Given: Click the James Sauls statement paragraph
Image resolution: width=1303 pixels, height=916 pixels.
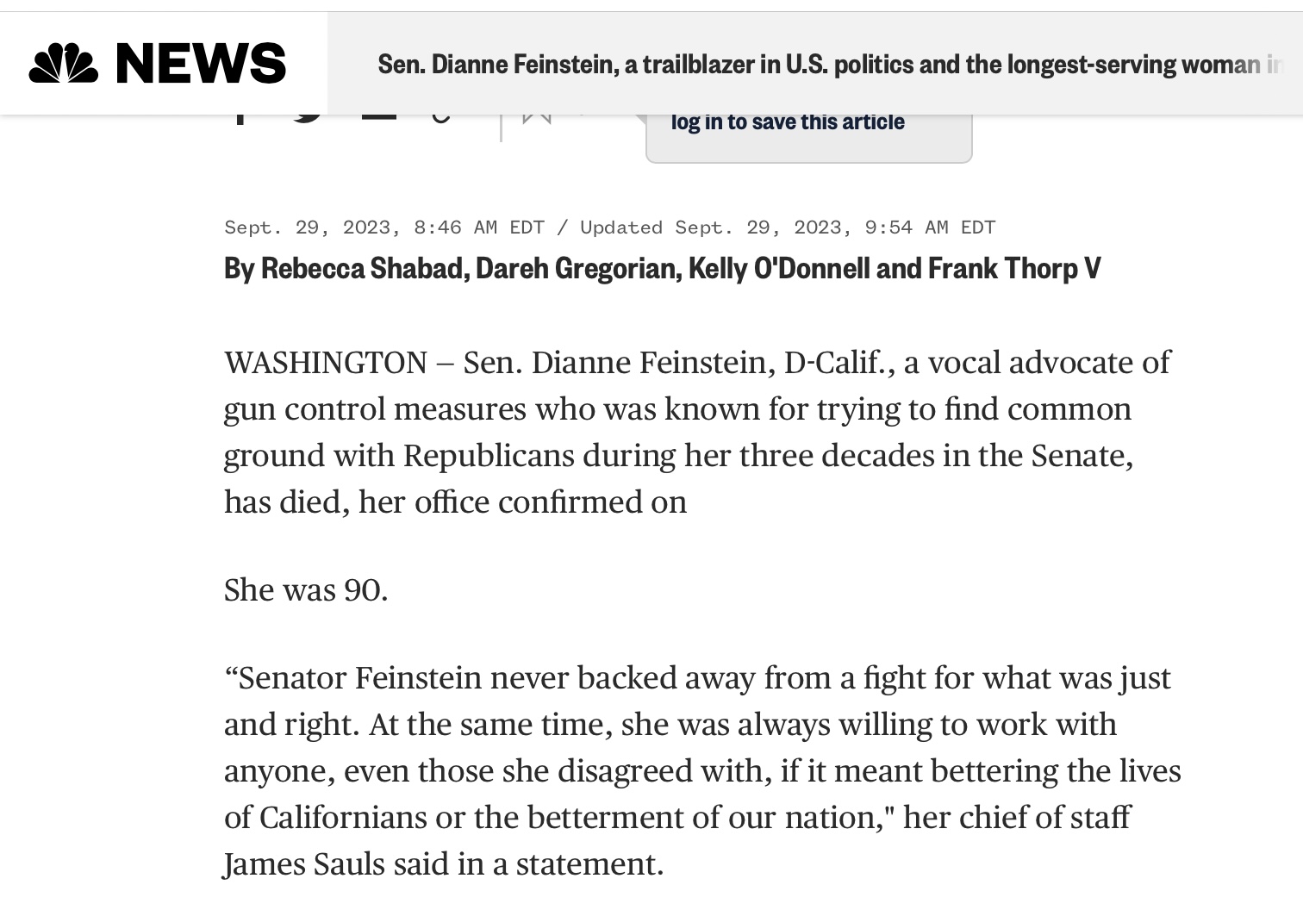Looking at the screenshot, I should [x=702, y=770].
